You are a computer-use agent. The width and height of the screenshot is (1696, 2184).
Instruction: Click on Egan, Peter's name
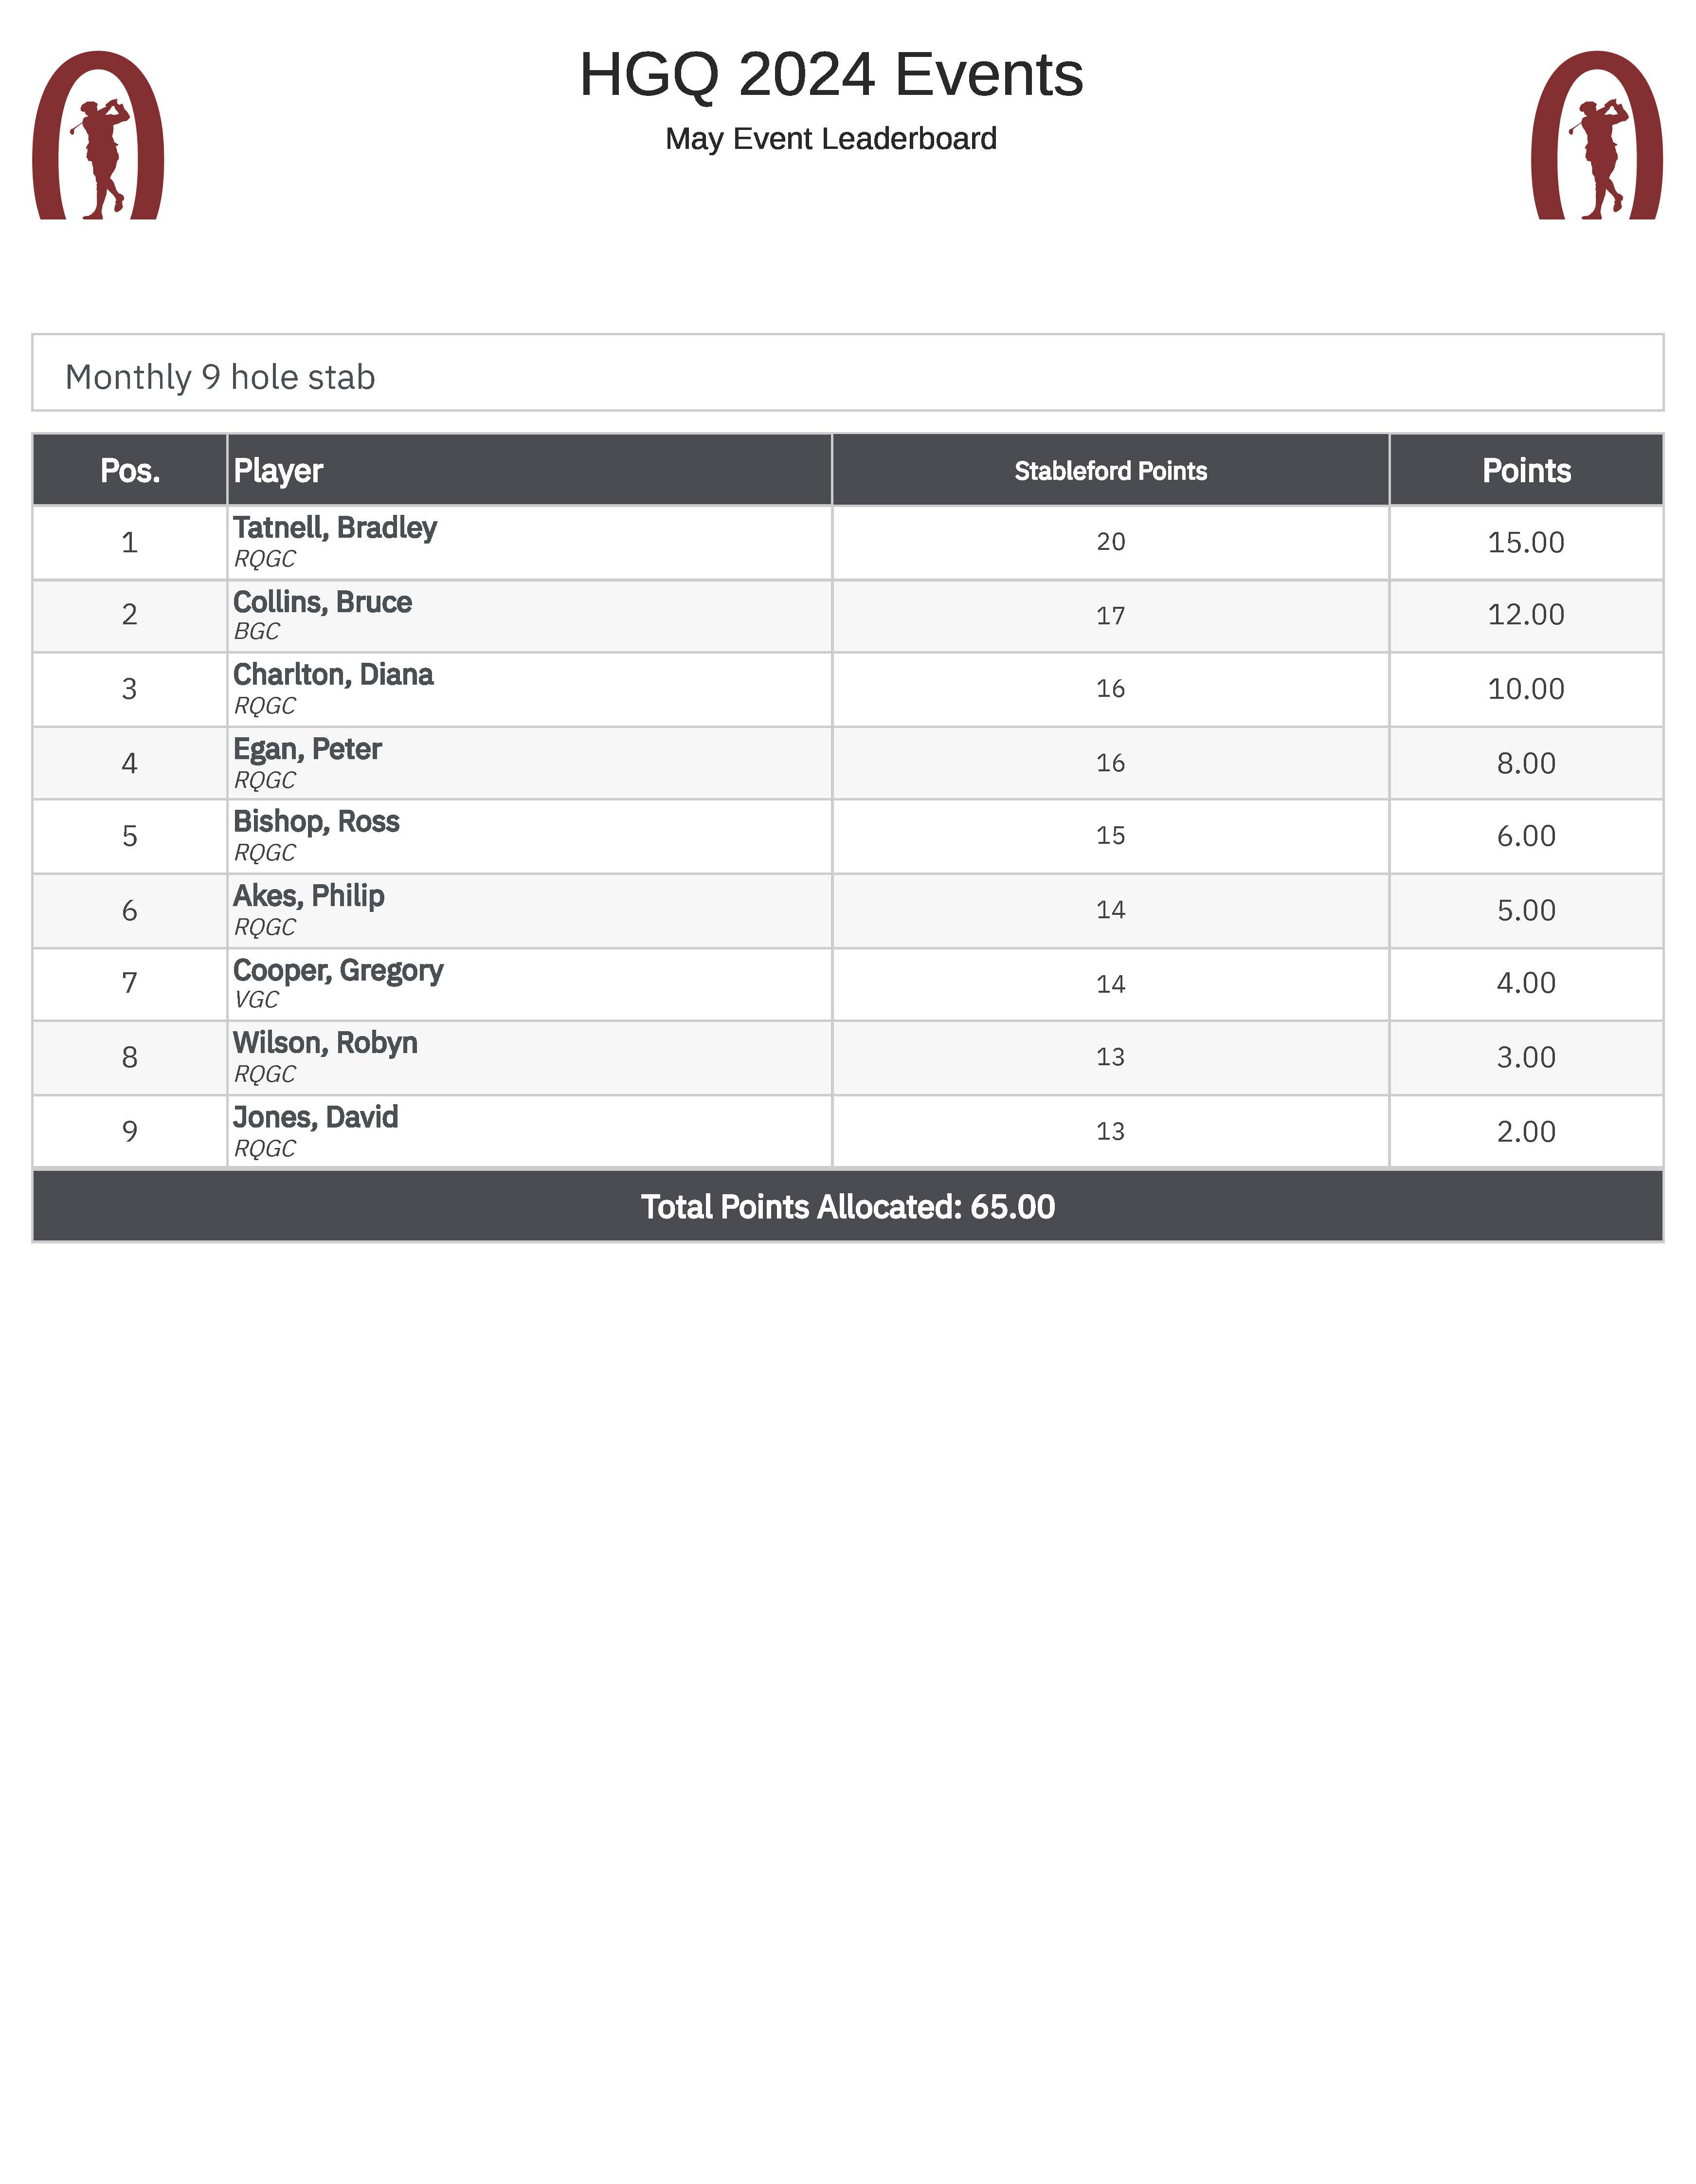coord(307,749)
